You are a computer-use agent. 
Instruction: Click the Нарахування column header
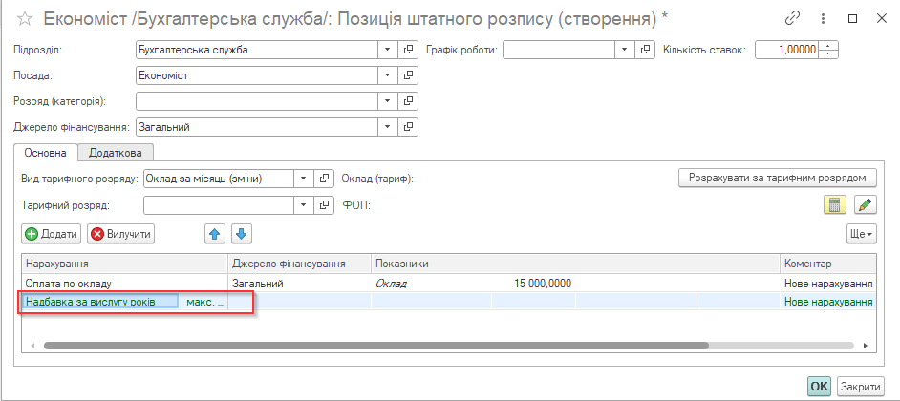click(125, 264)
